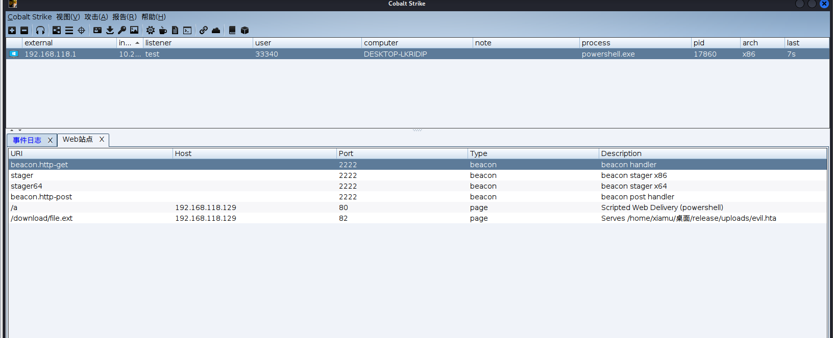This screenshot has width=833, height=338.
Task: Click powershell.exe process cell
Action: 608,54
